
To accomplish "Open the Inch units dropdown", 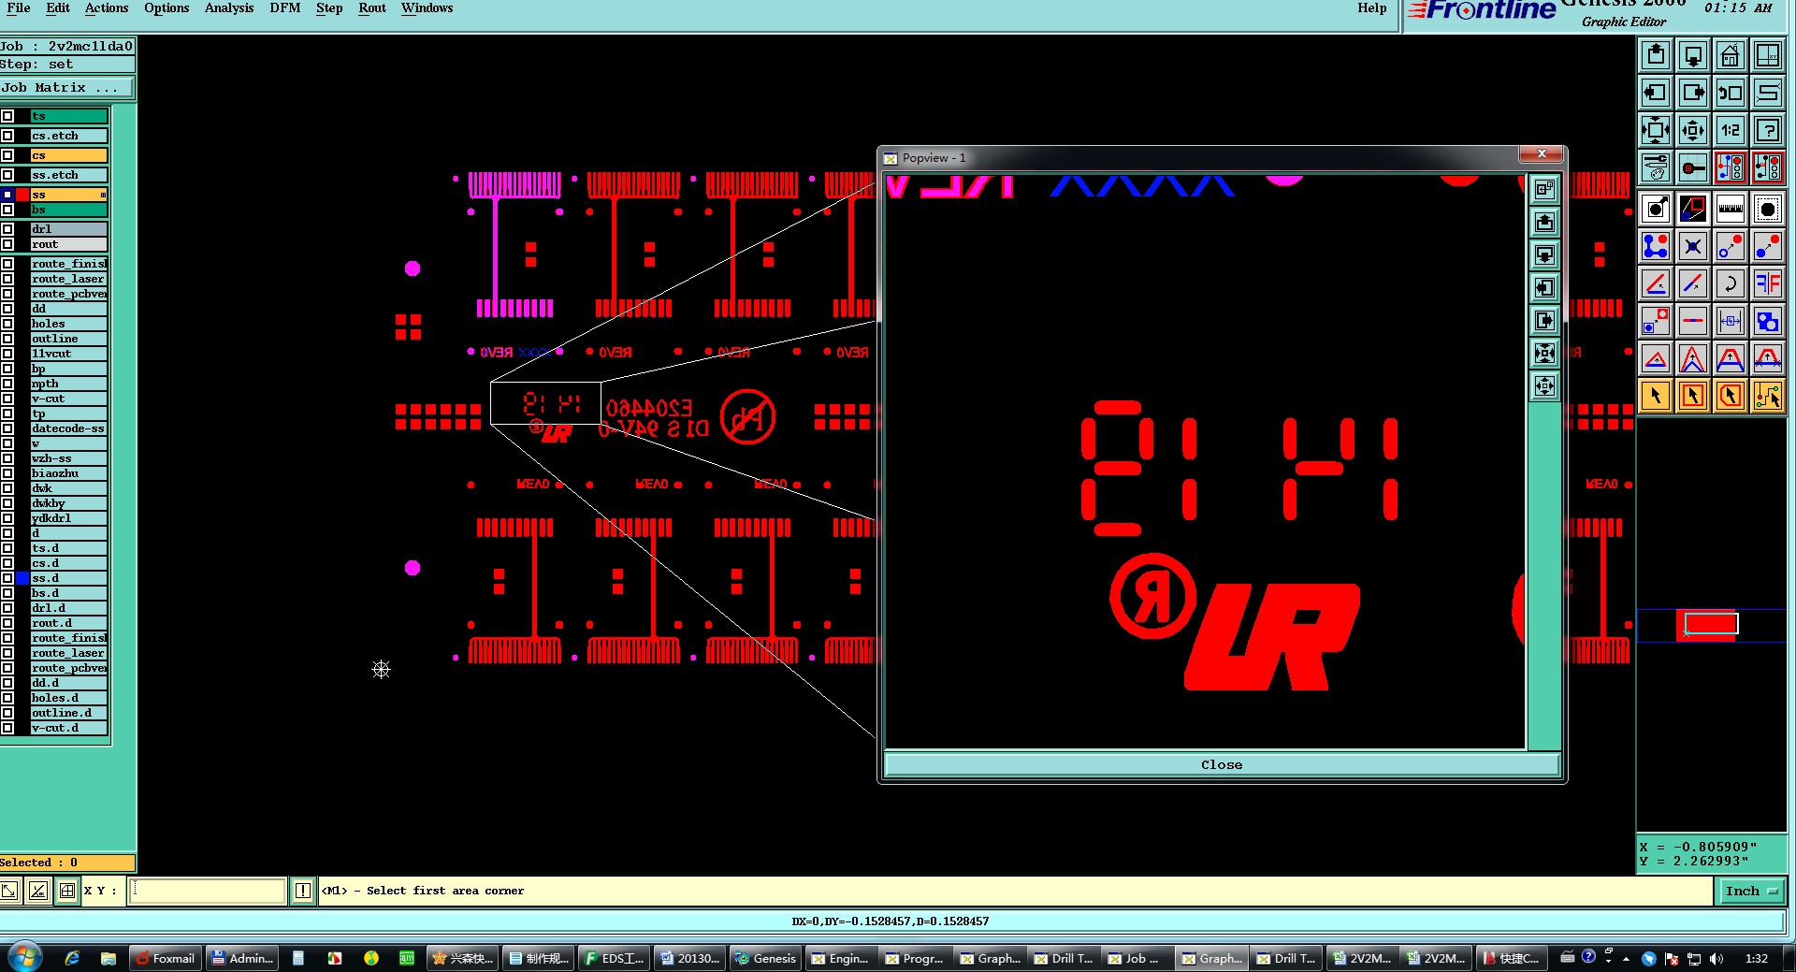I will point(1751,892).
